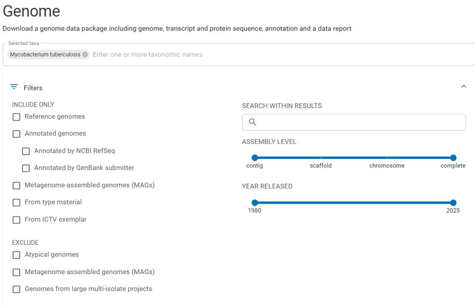Viewport: 475px width, 306px height.
Task: Check the Reference genomes box
Action: pyautogui.click(x=16, y=117)
